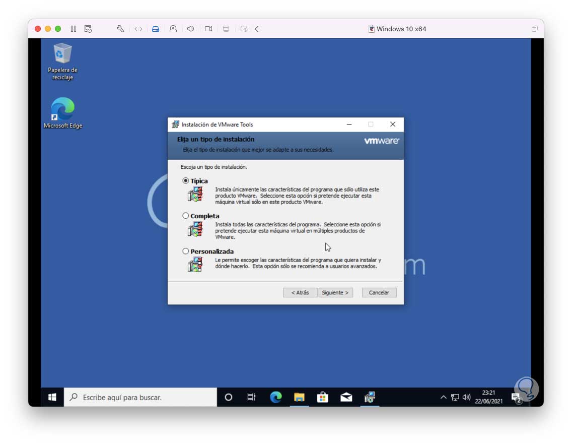Click the network adapter arrows icon
This screenshot has height=444, width=572.
click(x=138, y=29)
